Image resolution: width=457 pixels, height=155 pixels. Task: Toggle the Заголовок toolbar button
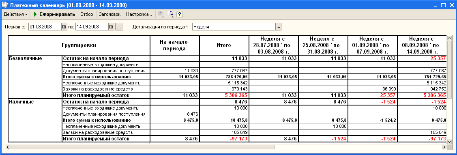109,14
